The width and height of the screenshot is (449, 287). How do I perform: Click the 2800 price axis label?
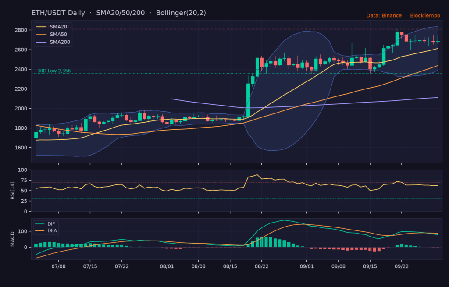21,30
